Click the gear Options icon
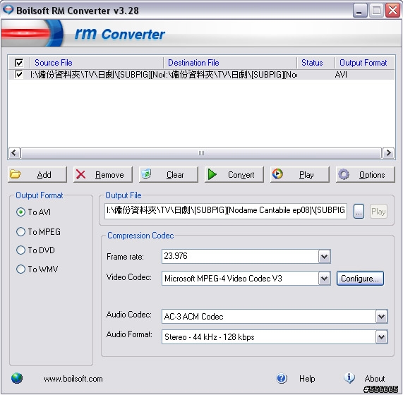This screenshot has width=403, height=395. tap(344, 174)
